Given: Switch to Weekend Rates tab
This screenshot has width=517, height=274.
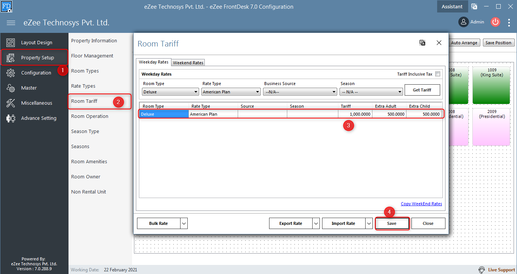Looking at the screenshot, I should 188,63.
